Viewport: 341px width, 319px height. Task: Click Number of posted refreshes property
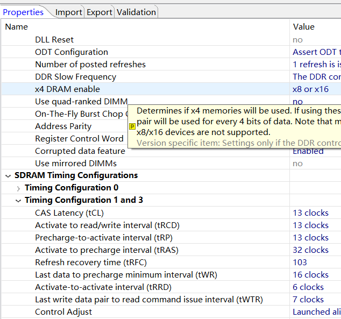pos(90,65)
